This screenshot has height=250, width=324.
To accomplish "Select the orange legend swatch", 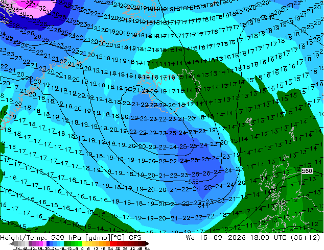I will pyautogui.click(x=104, y=243).
